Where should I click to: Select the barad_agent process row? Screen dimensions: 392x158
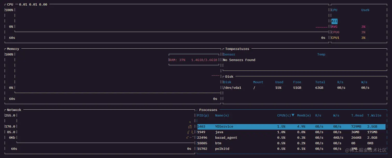[226, 138]
